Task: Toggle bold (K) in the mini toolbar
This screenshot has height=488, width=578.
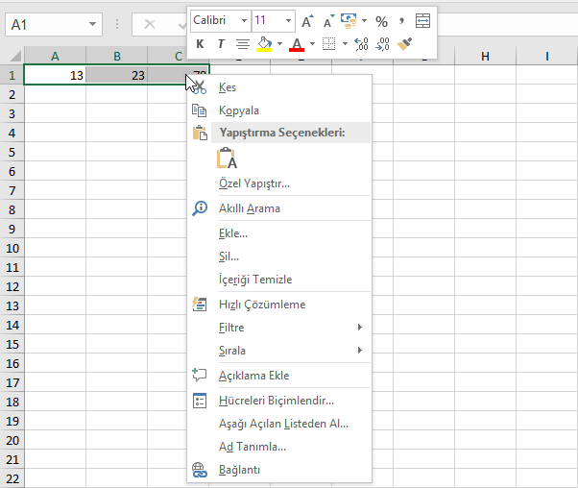Action: [x=200, y=44]
